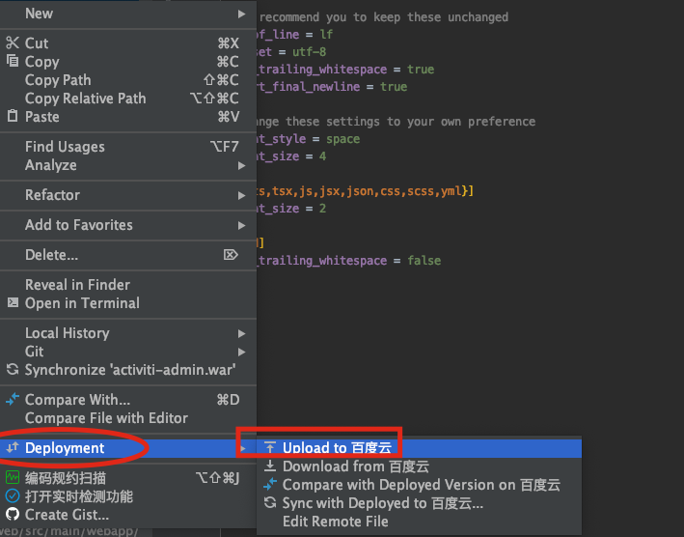Viewport: 684px width, 537px height.
Task: Open the Git entry
Action: 127,352
